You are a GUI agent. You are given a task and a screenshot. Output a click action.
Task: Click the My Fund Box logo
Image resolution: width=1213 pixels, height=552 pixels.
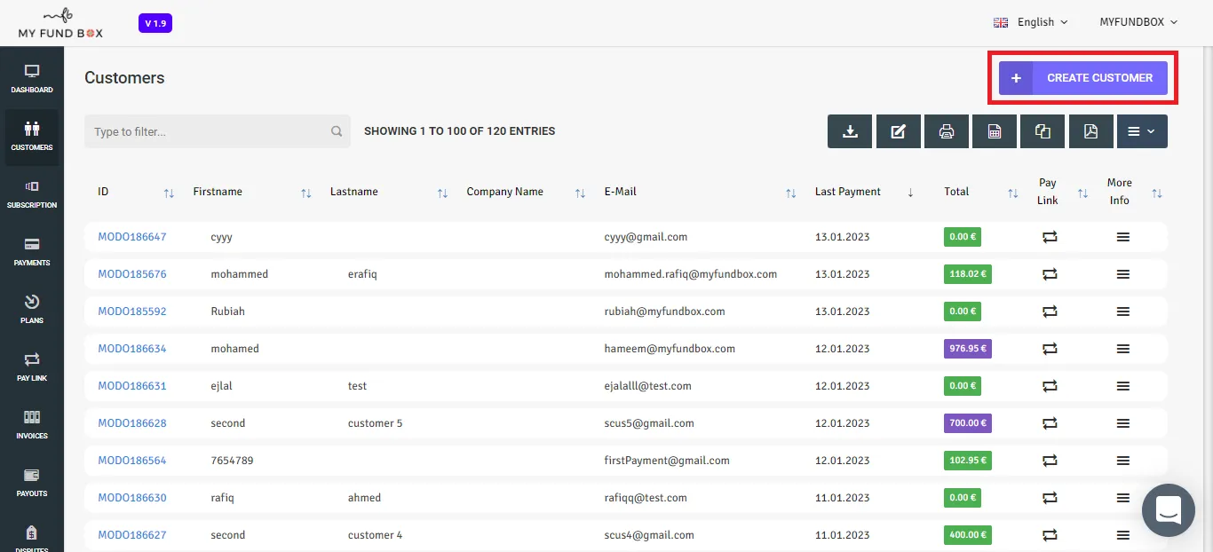click(60, 23)
